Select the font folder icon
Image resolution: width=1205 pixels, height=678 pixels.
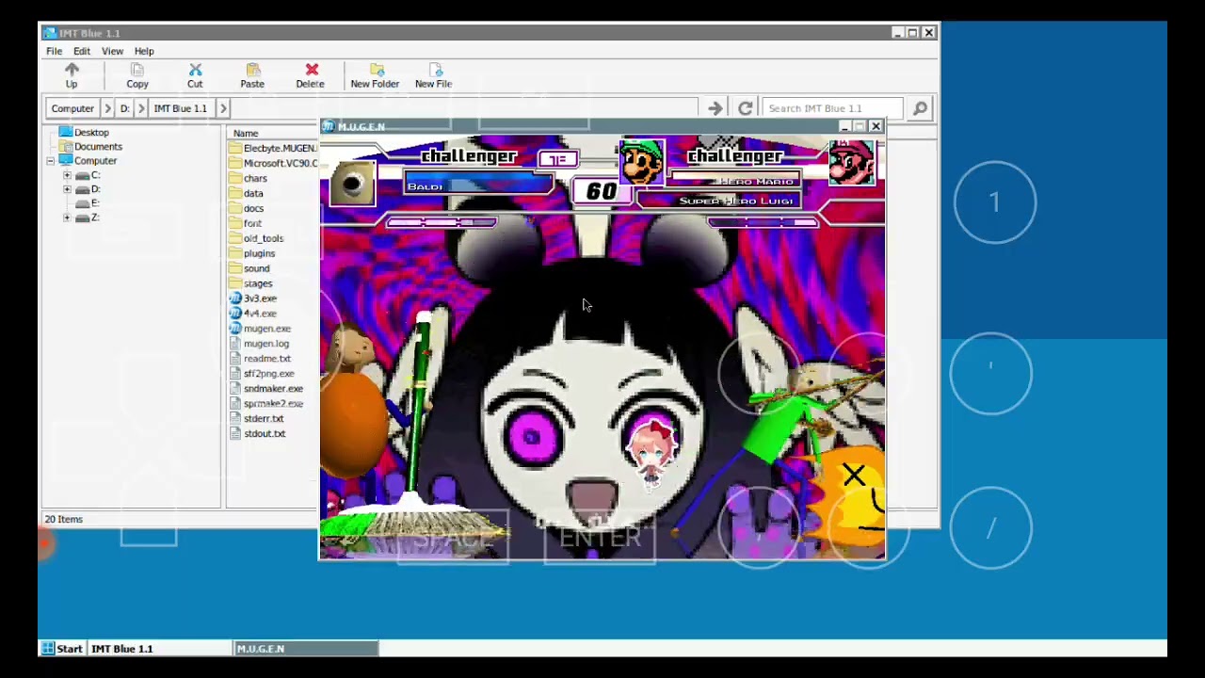(235, 223)
